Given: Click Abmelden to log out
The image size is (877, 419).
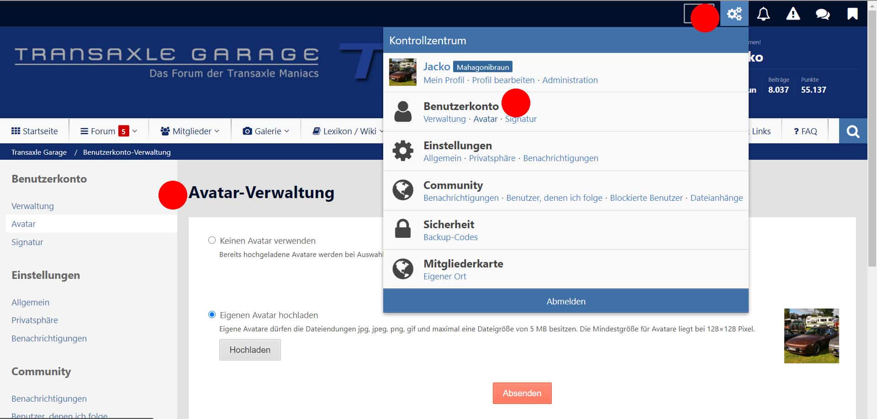Looking at the screenshot, I should (x=565, y=301).
